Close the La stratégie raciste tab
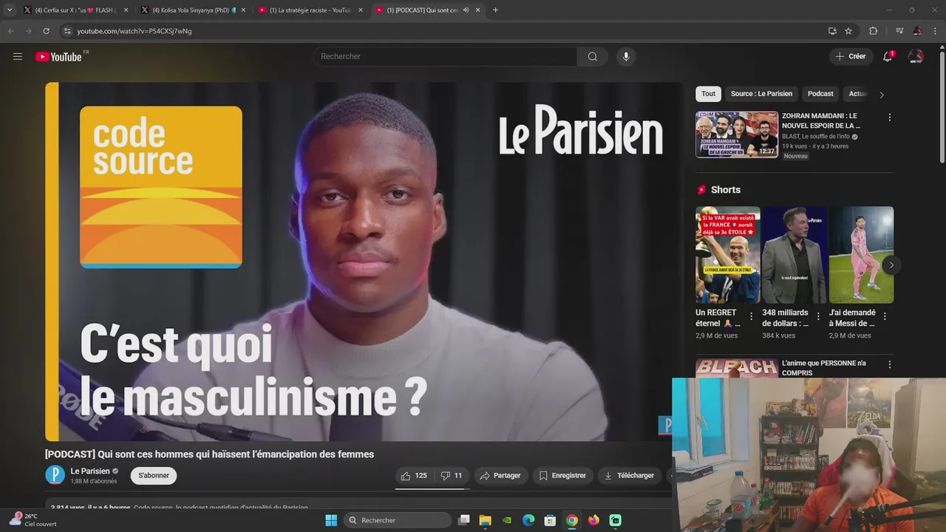This screenshot has height=532, width=946. coord(361,10)
